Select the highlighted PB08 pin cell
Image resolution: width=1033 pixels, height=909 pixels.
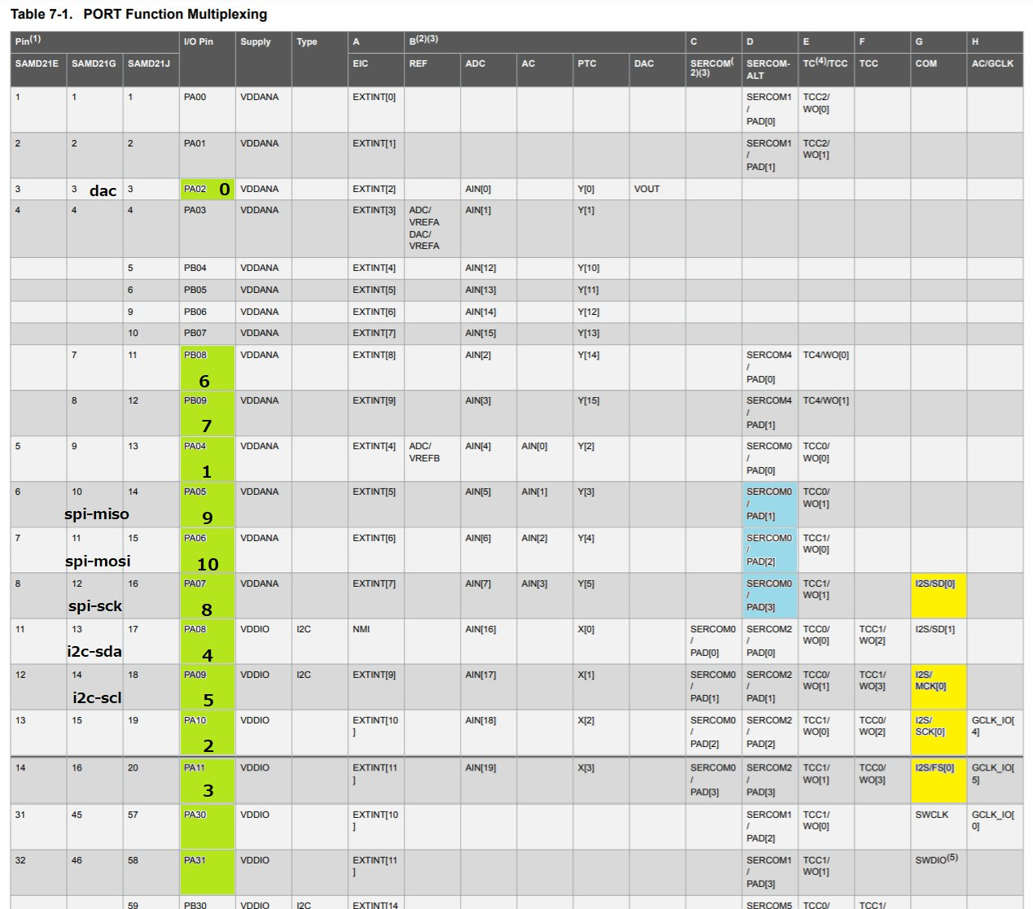tap(207, 368)
